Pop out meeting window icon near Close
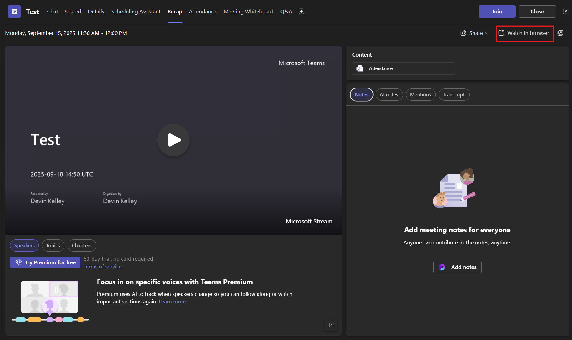 click(565, 12)
